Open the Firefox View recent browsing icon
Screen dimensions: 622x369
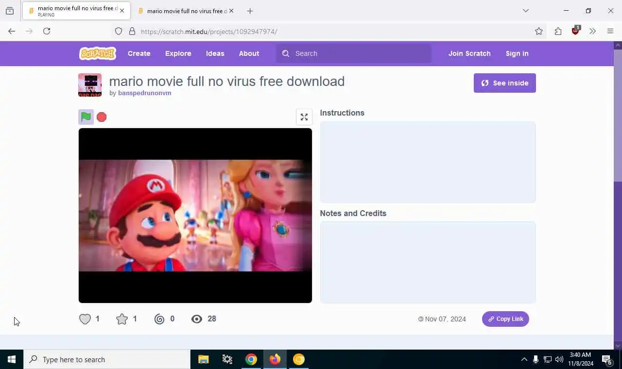[x=10, y=11]
